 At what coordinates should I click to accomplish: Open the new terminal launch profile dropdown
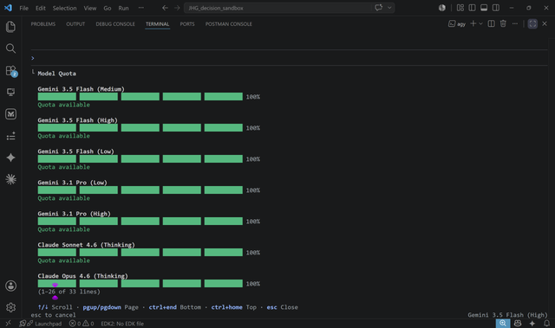click(x=480, y=23)
